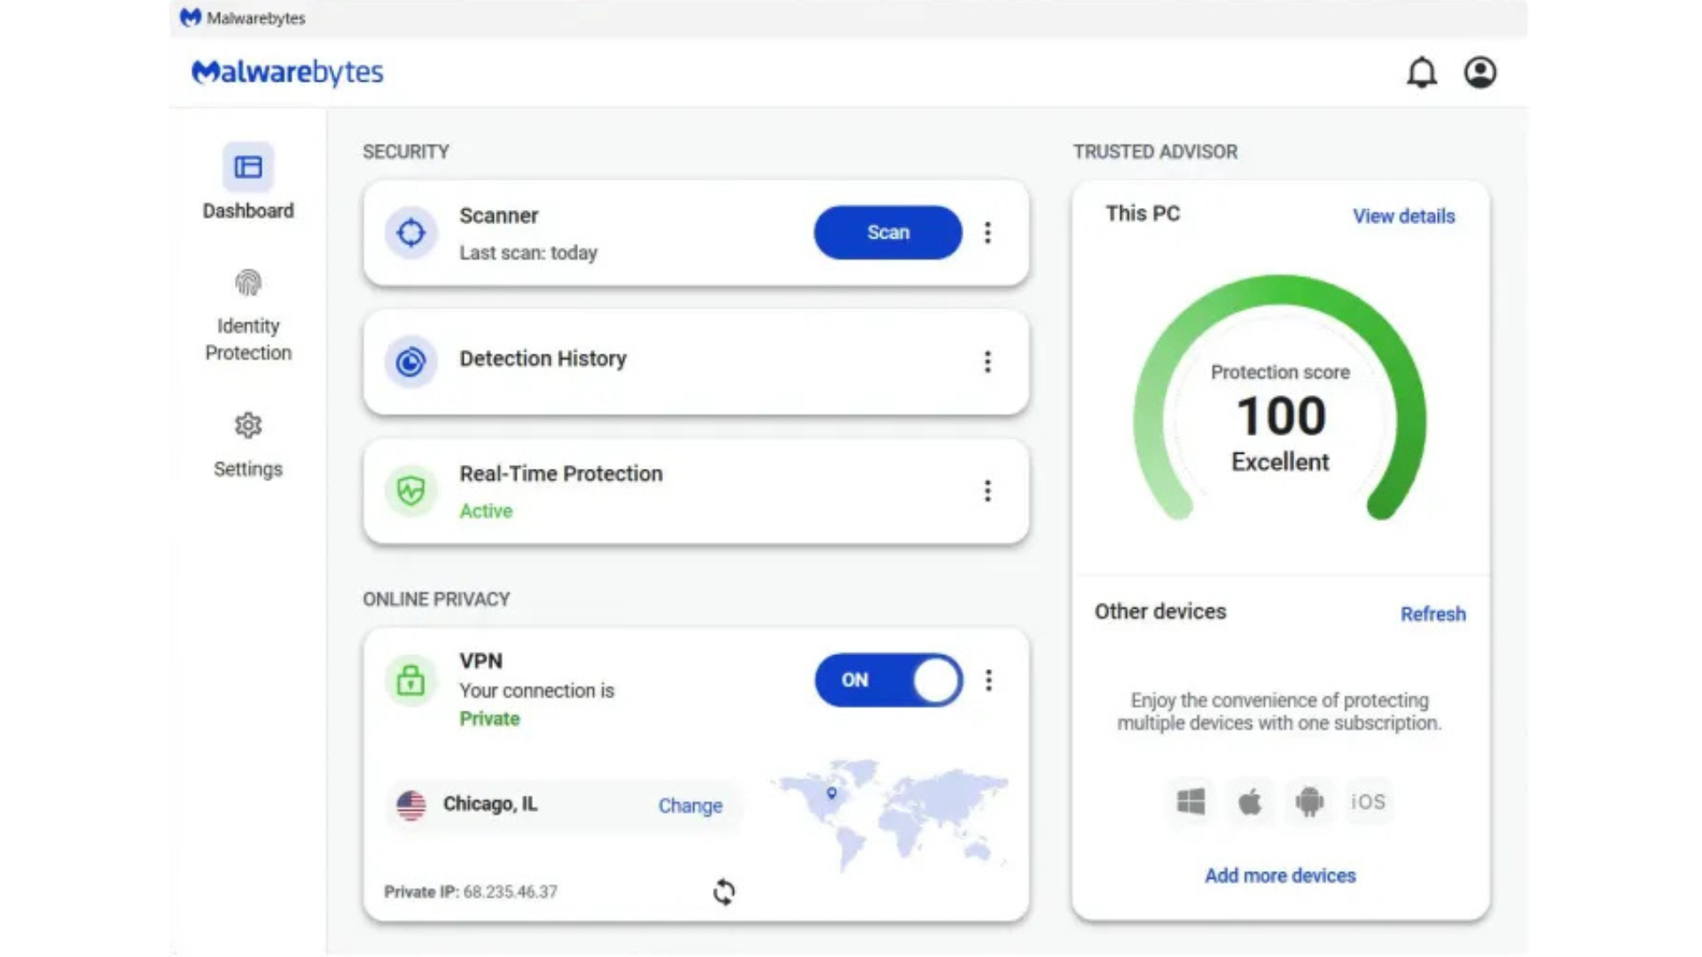Turn off the VPN toggle switch
This screenshot has width=1702, height=957.
point(888,681)
